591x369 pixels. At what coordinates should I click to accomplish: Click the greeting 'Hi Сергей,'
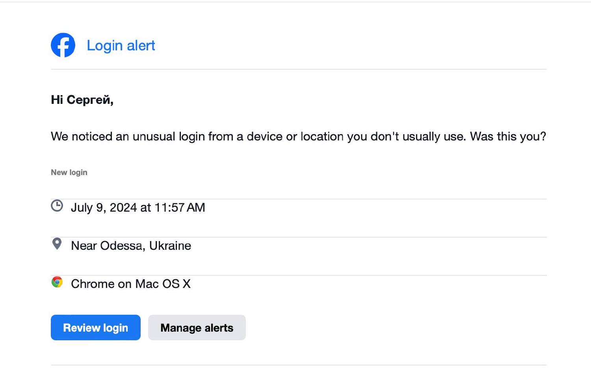82,100
